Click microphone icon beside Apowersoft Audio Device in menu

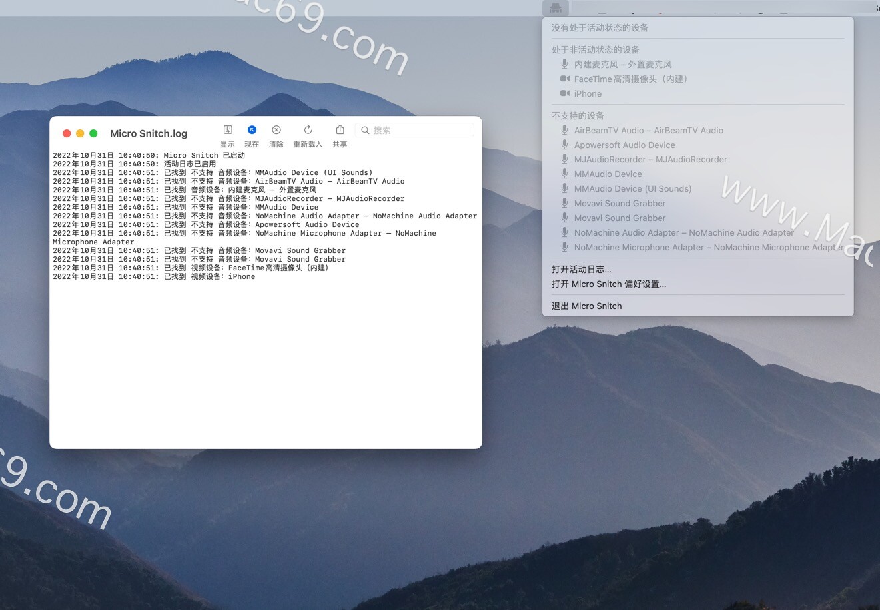click(x=564, y=145)
